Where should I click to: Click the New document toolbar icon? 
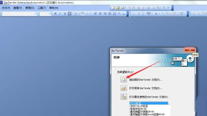(x=113, y=8)
